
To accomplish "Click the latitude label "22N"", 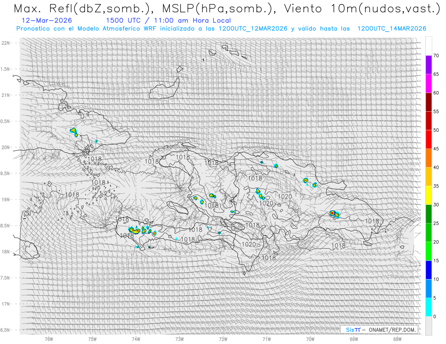I will coord(6,43).
